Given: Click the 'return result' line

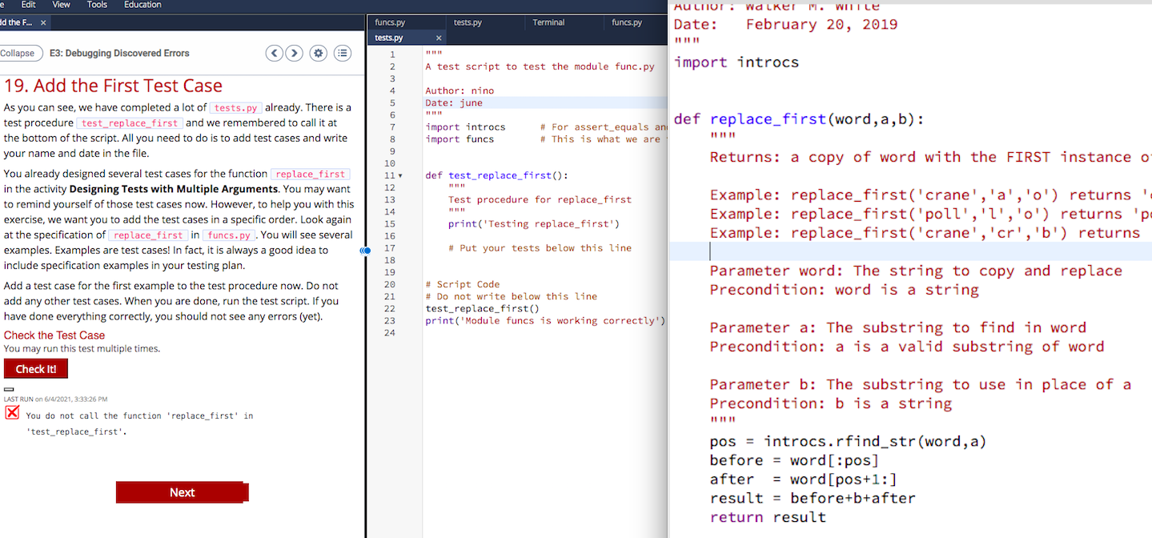Looking at the screenshot, I should (x=768, y=518).
